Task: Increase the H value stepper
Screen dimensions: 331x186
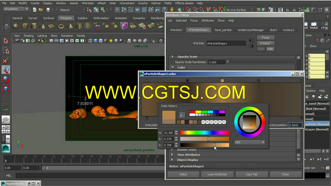Action: pyautogui.click(x=176, y=131)
